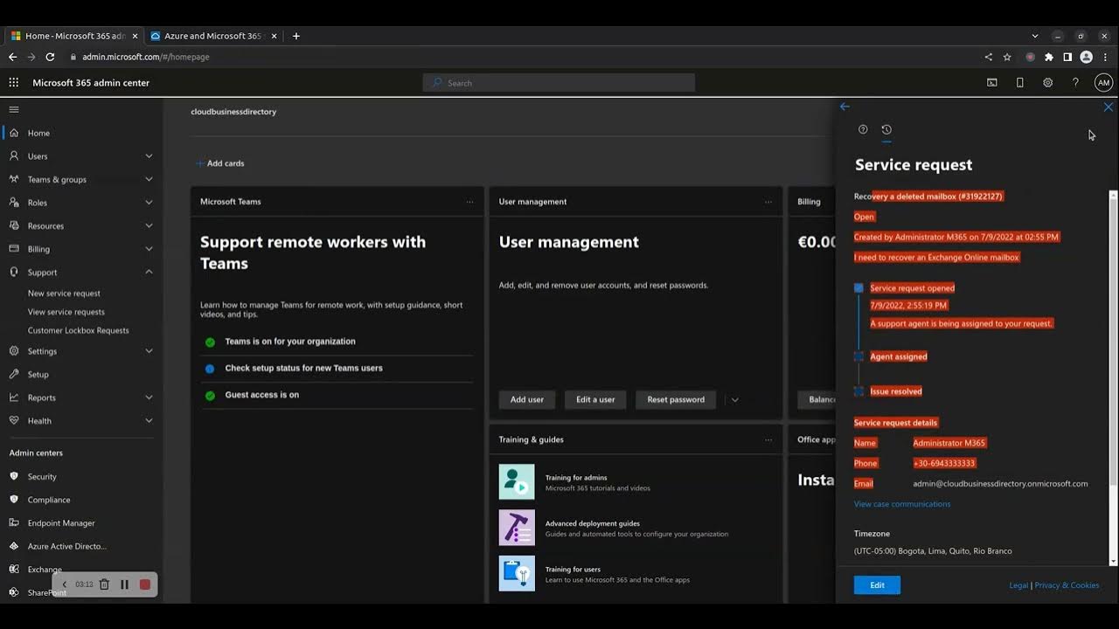Expand the Reports section chevron
The width and height of the screenshot is (1119, 629).
tap(149, 397)
